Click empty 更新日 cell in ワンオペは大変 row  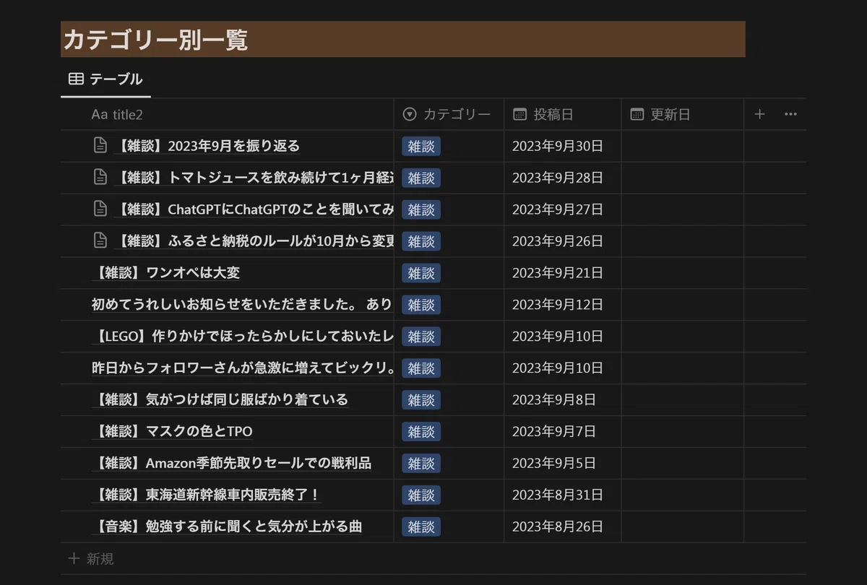[682, 273]
